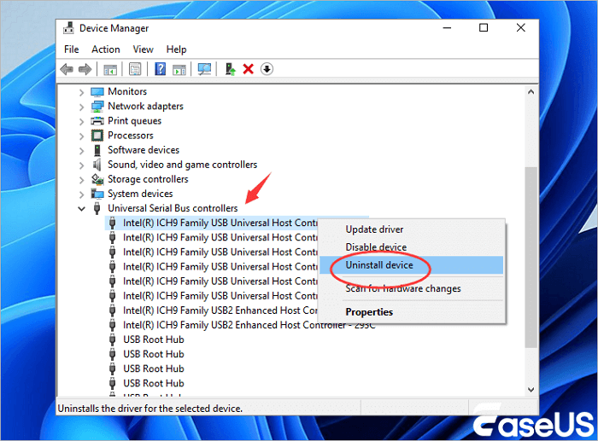Choose Scan for hardware changes menu entry
Screen dimensions: 598x441
pyautogui.click(x=411, y=288)
